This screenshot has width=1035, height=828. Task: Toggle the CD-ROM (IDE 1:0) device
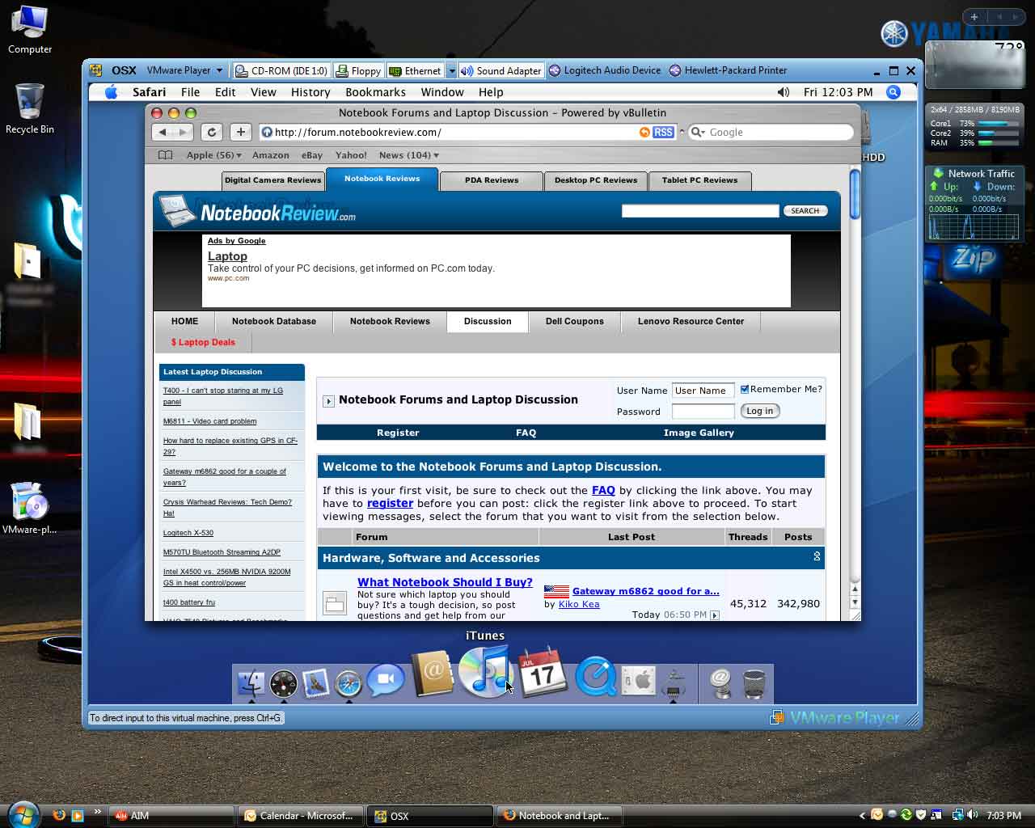[281, 70]
